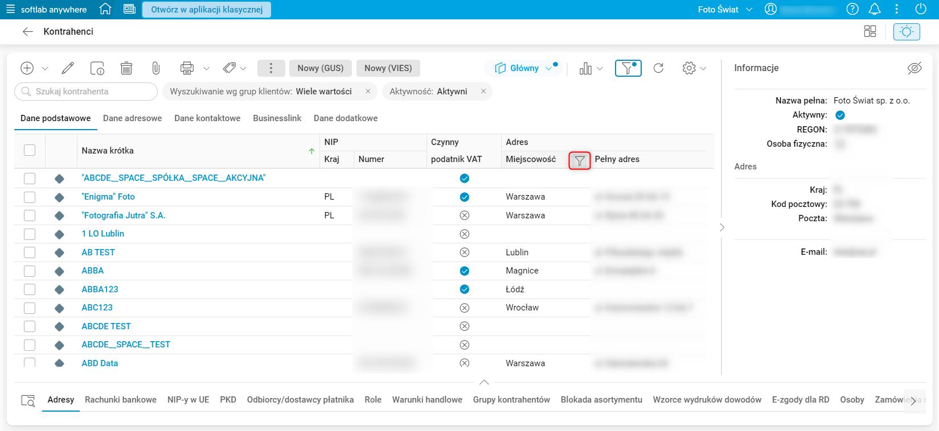Open the dashboard tiles layout icon

870,31
